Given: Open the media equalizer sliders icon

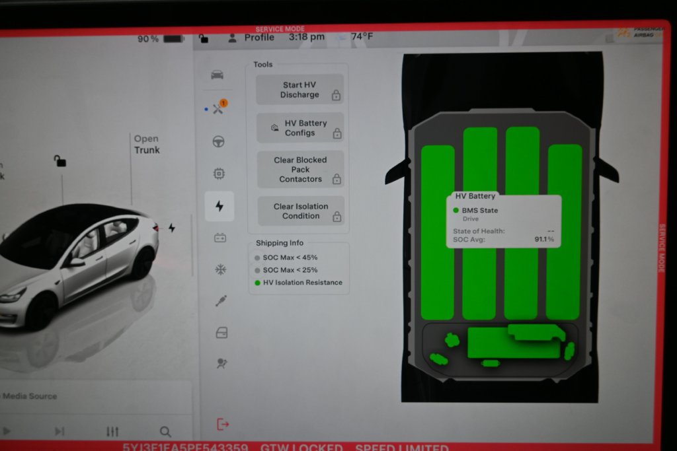Looking at the screenshot, I should [x=112, y=431].
